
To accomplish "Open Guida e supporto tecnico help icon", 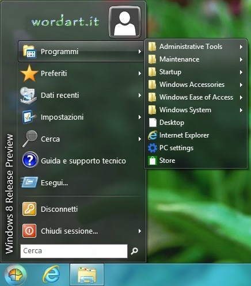I will tap(30, 160).
